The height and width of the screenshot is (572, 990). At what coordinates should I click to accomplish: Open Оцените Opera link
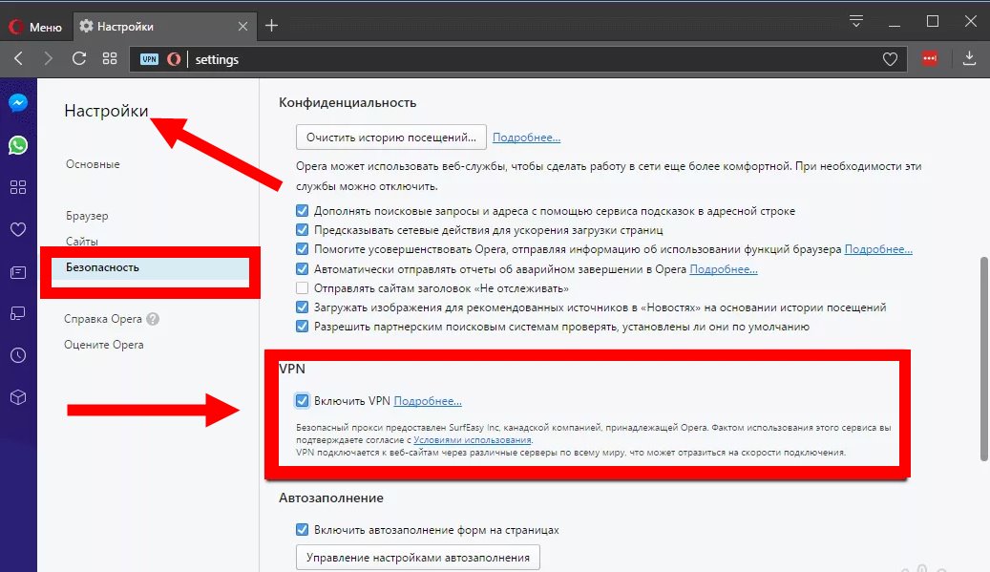(103, 345)
